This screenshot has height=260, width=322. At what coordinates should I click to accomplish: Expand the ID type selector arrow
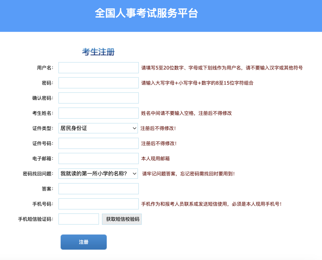[x=135, y=128]
